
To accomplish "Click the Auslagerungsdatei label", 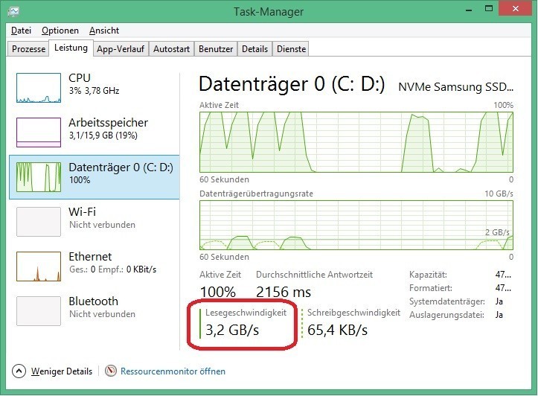I will [446, 315].
